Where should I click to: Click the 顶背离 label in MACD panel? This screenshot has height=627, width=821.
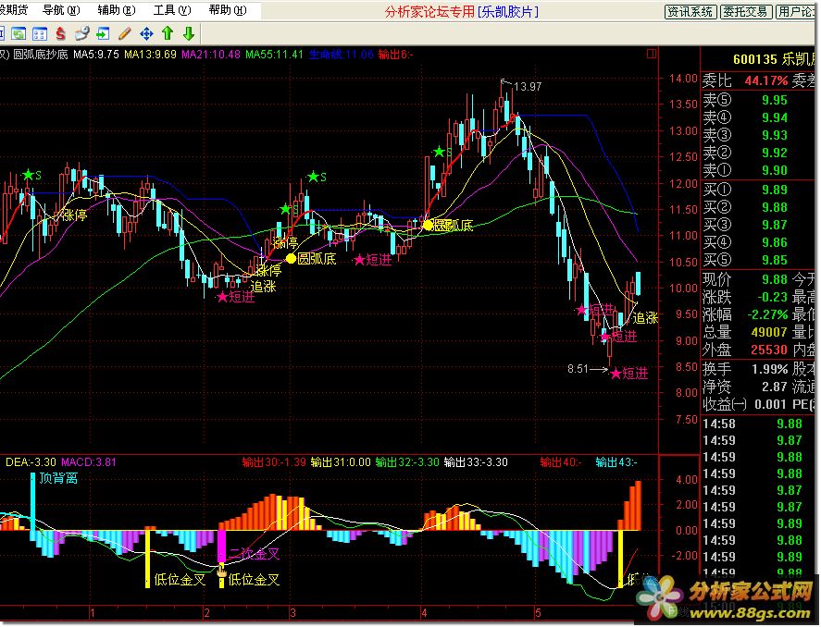pos(58,477)
